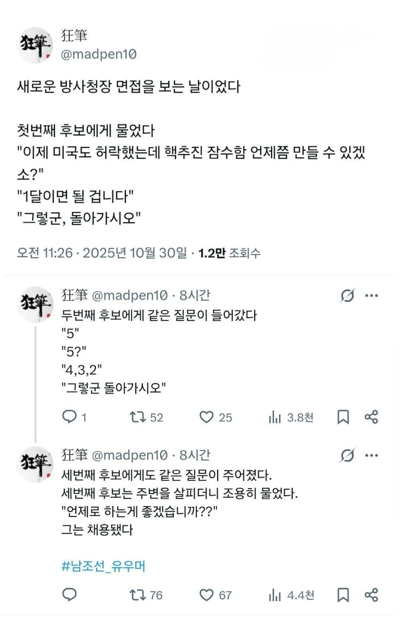Share the third candidate tweet

[x=371, y=595]
